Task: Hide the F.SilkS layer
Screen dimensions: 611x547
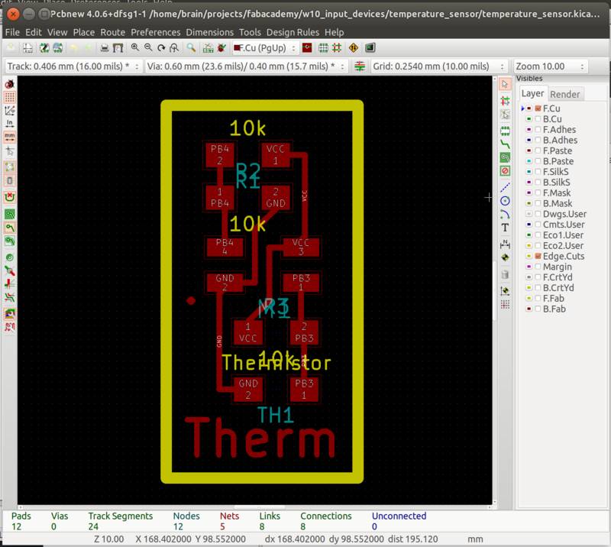Action: tap(540, 172)
